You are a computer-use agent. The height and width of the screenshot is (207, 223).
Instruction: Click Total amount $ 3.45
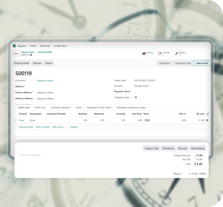pyautogui.click(x=198, y=164)
